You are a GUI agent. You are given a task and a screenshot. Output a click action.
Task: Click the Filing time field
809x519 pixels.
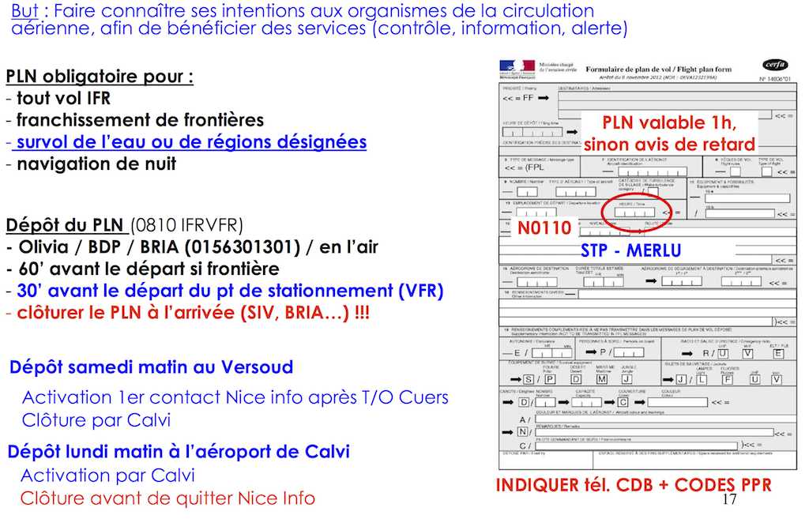point(532,133)
